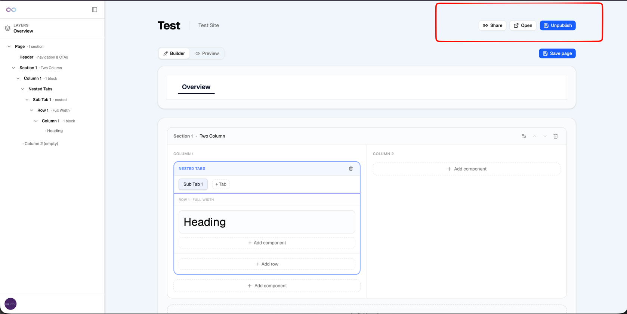Open Section 1 settings sliders icon
Viewport: 627px width, 314px height.
pyautogui.click(x=524, y=136)
